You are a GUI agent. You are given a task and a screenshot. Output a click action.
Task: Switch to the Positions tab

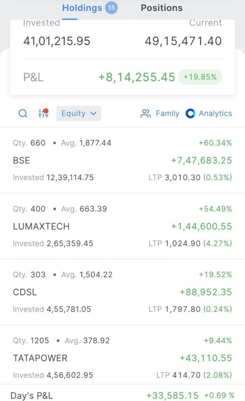pos(161,8)
